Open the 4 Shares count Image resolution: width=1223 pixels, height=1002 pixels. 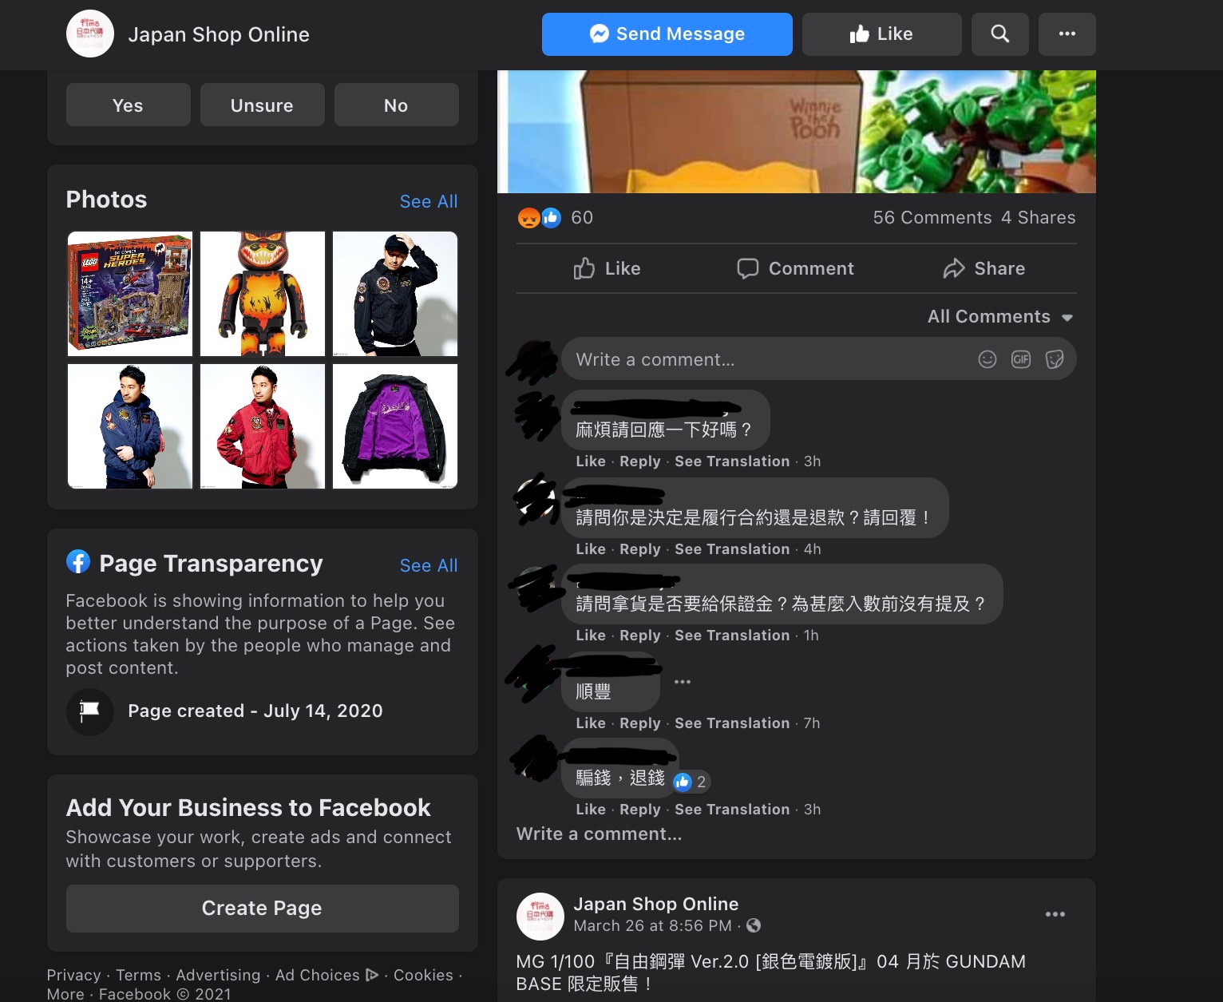[x=1038, y=217]
